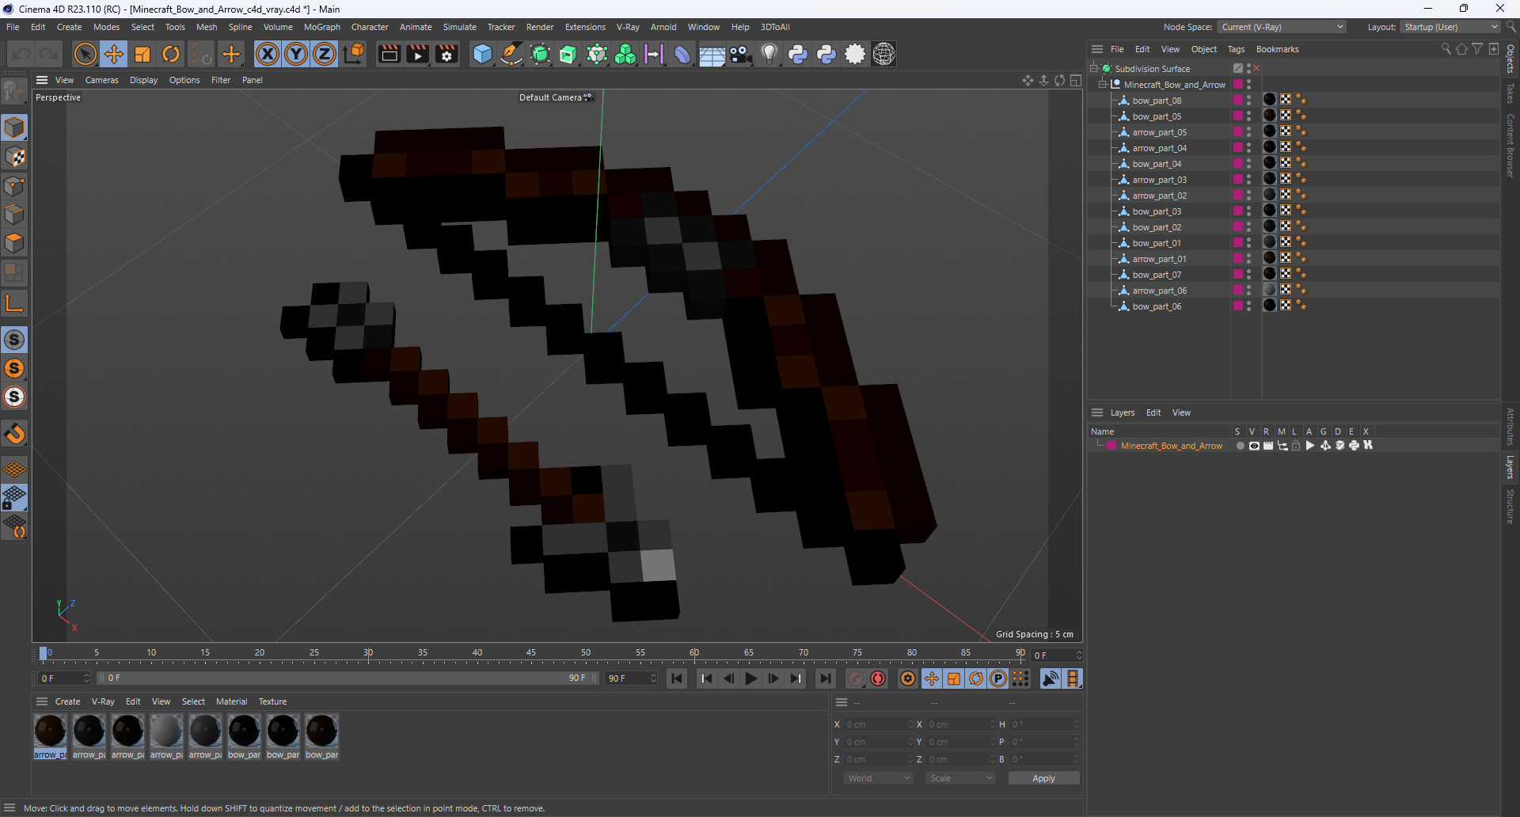
Task: Click the viewport maximize toggle icon
Action: coord(1076,80)
